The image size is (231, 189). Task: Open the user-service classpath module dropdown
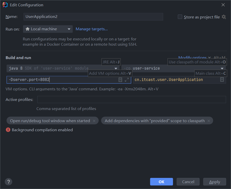tap(222, 68)
